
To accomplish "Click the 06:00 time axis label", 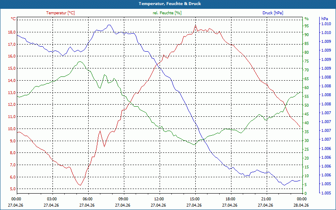I will click(87, 199).
